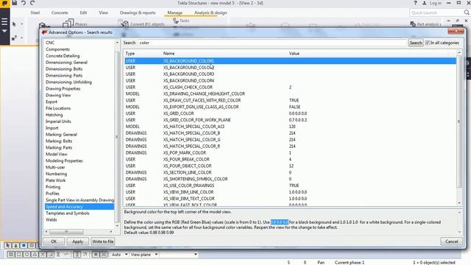This screenshot has height=265, width=471.
Task: Click the diagonal arrow snap switch
Action: [x=85, y=255]
